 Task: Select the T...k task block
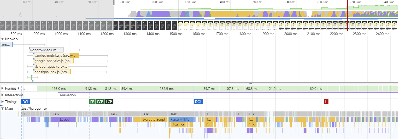coord(251,114)
